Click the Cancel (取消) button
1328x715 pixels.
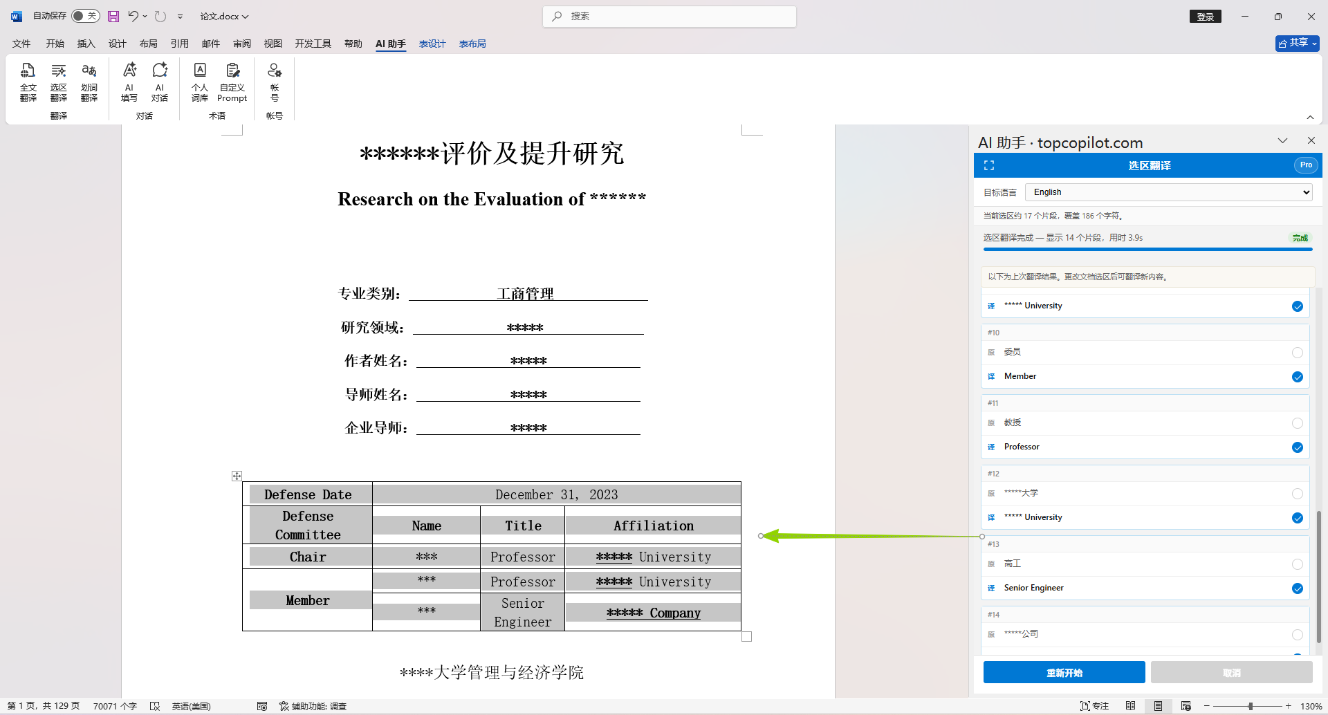pyautogui.click(x=1232, y=672)
